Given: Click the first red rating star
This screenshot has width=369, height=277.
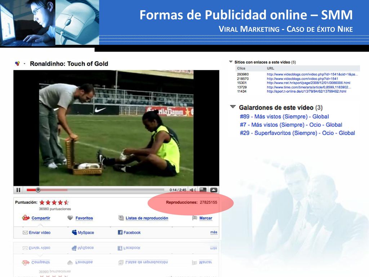Looking at the screenshot, I should [x=42, y=202].
